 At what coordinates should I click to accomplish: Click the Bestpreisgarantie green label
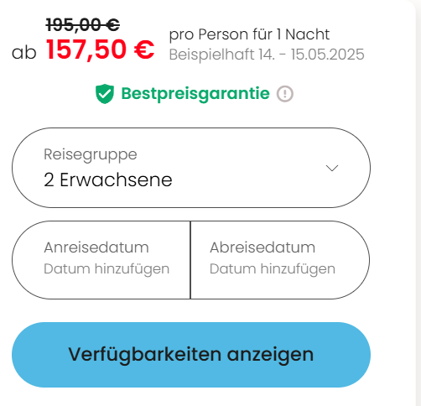(195, 94)
